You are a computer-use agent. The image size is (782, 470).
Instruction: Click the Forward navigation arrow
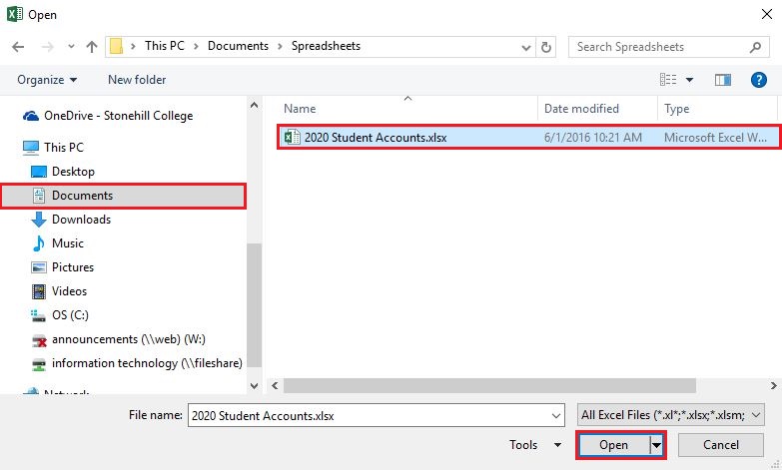[x=47, y=47]
